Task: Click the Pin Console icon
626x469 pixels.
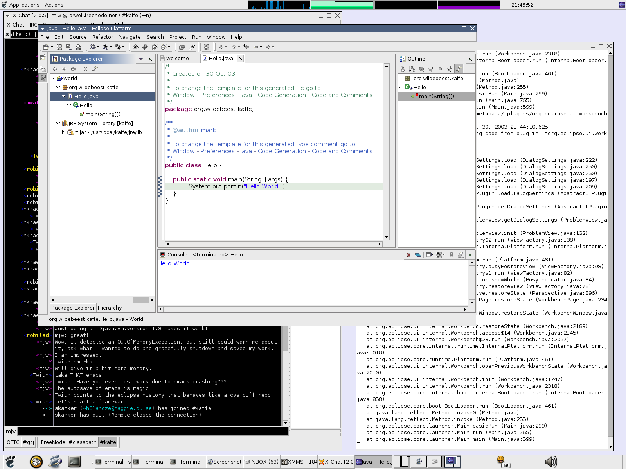Action: click(429, 255)
